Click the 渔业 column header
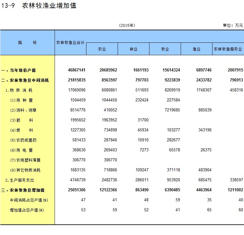244x235 pixels. coord(197,49)
